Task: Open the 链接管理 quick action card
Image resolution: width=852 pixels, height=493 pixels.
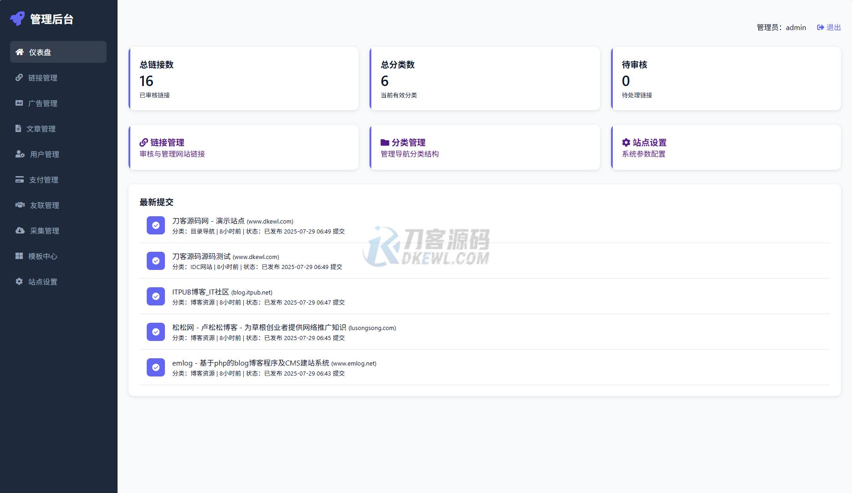Action: point(243,147)
